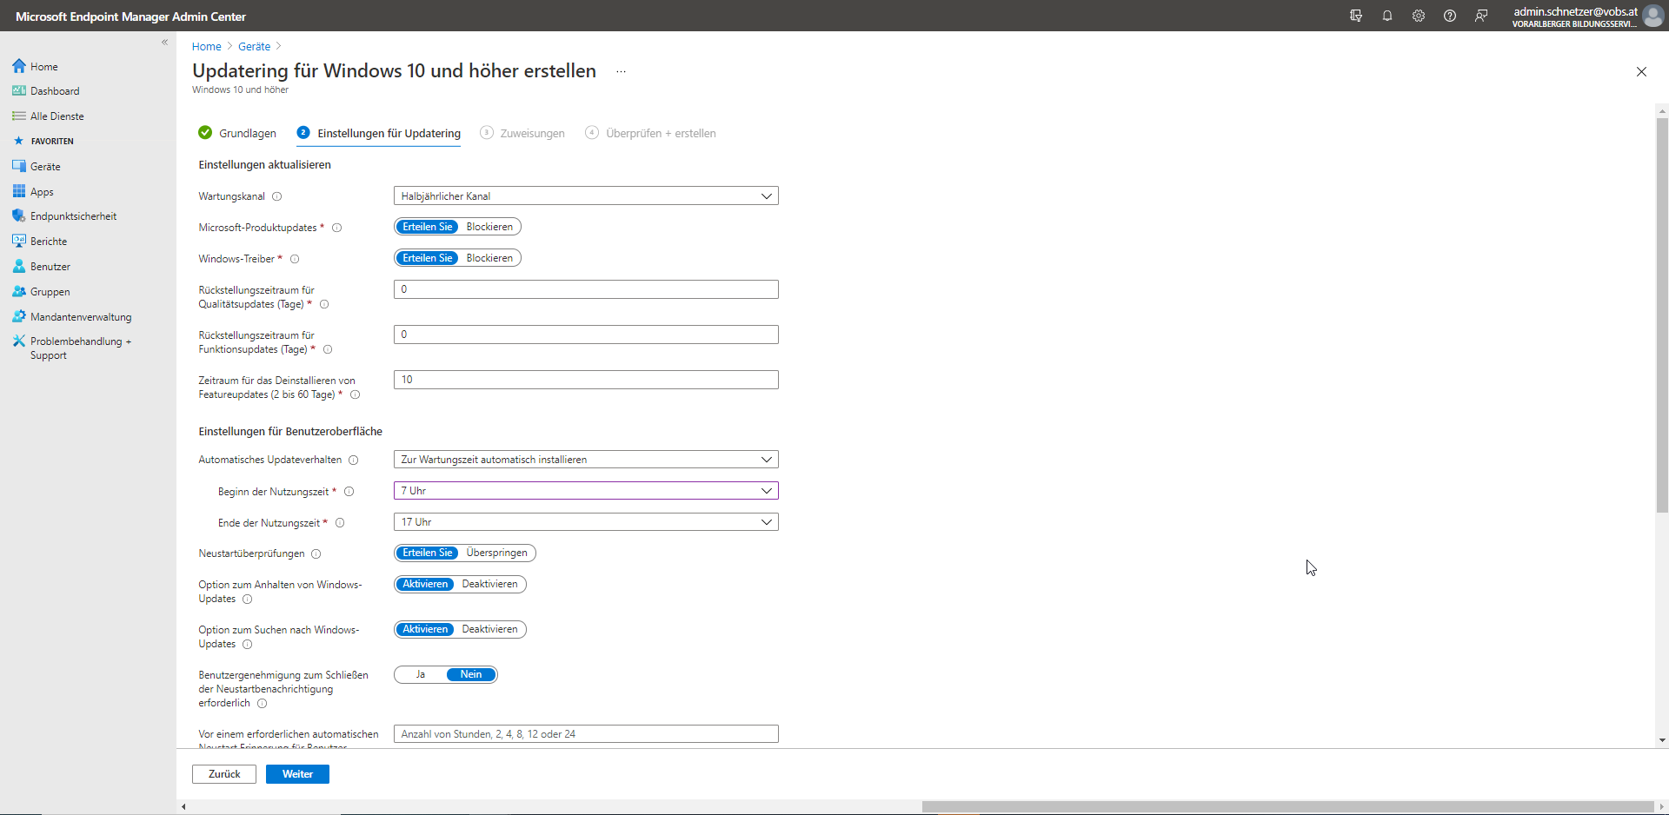
Task: Open the settings gear in header
Action: click(1419, 16)
